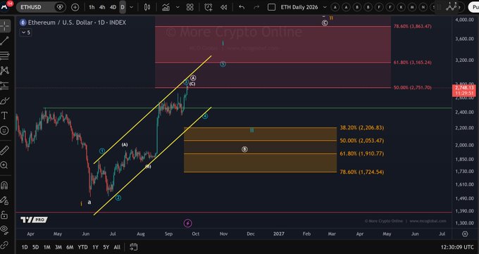479x254 pixels.
Task: Open the layout setup square icon
Action: point(272,7)
